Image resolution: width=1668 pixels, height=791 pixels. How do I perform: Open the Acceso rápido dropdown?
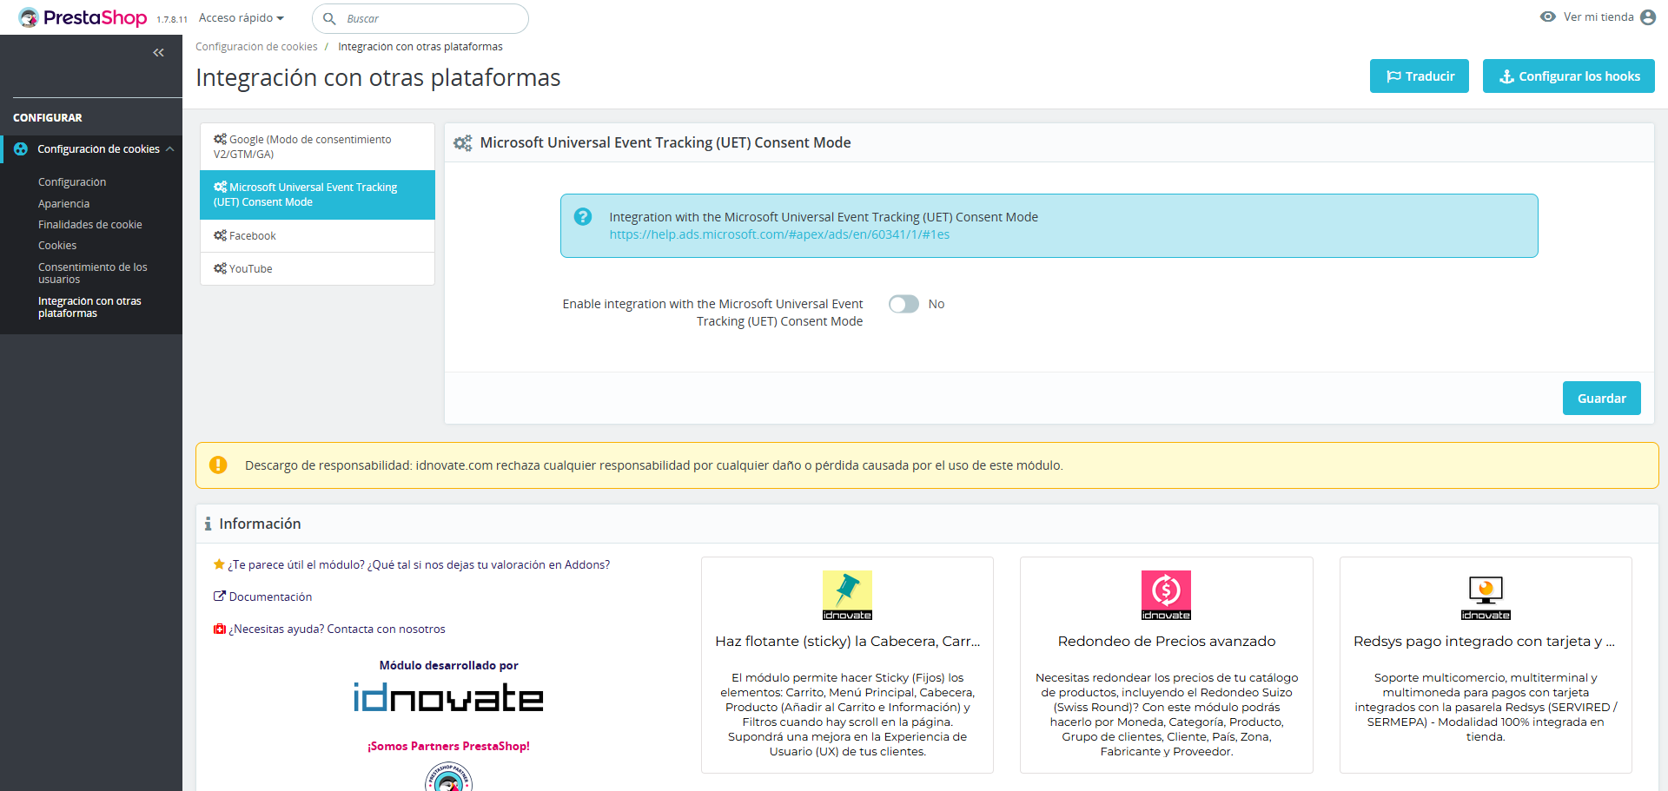[x=242, y=18]
